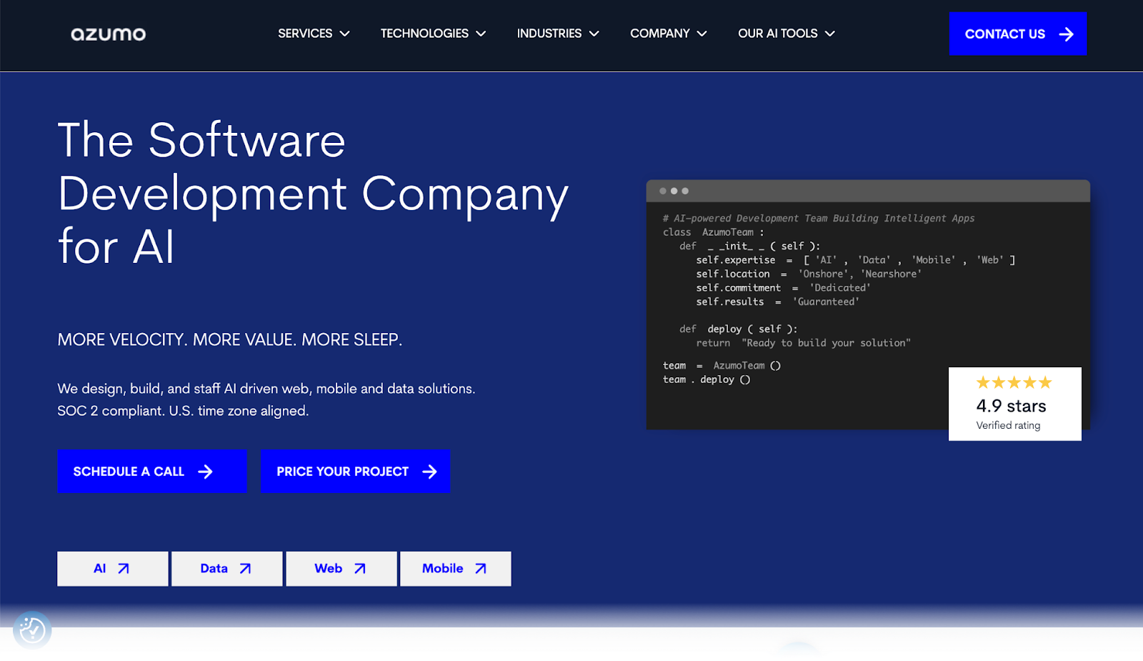Screen dimensions: 1143x661
Task: Click the AI-powered Development Team comment line
Action: (x=819, y=218)
